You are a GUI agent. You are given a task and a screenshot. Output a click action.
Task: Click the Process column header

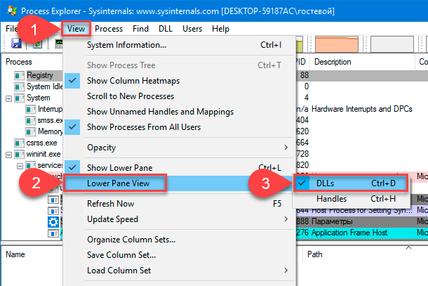(32, 62)
